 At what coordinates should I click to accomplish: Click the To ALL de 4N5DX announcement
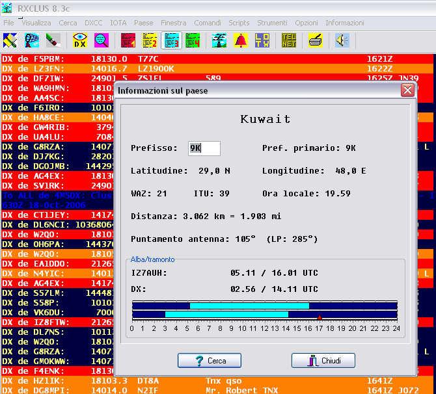(x=57, y=200)
